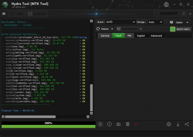Click the green chip icon
193x137 pixels.
tap(172, 29)
